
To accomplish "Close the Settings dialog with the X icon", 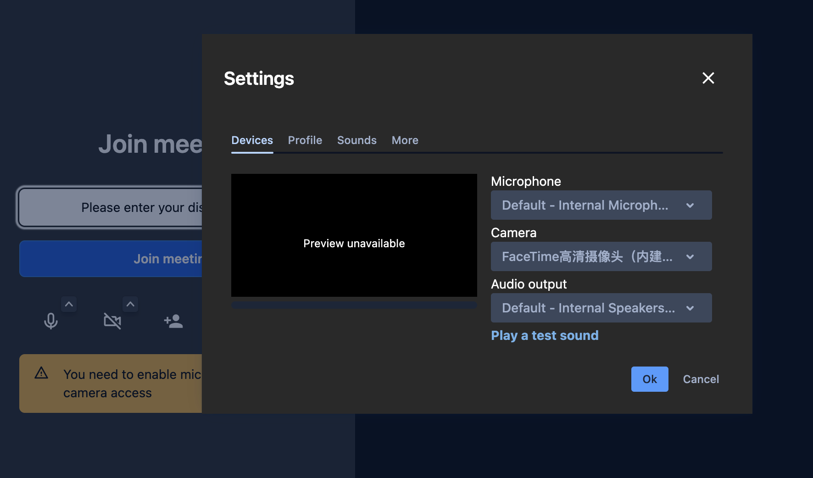I will point(708,78).
